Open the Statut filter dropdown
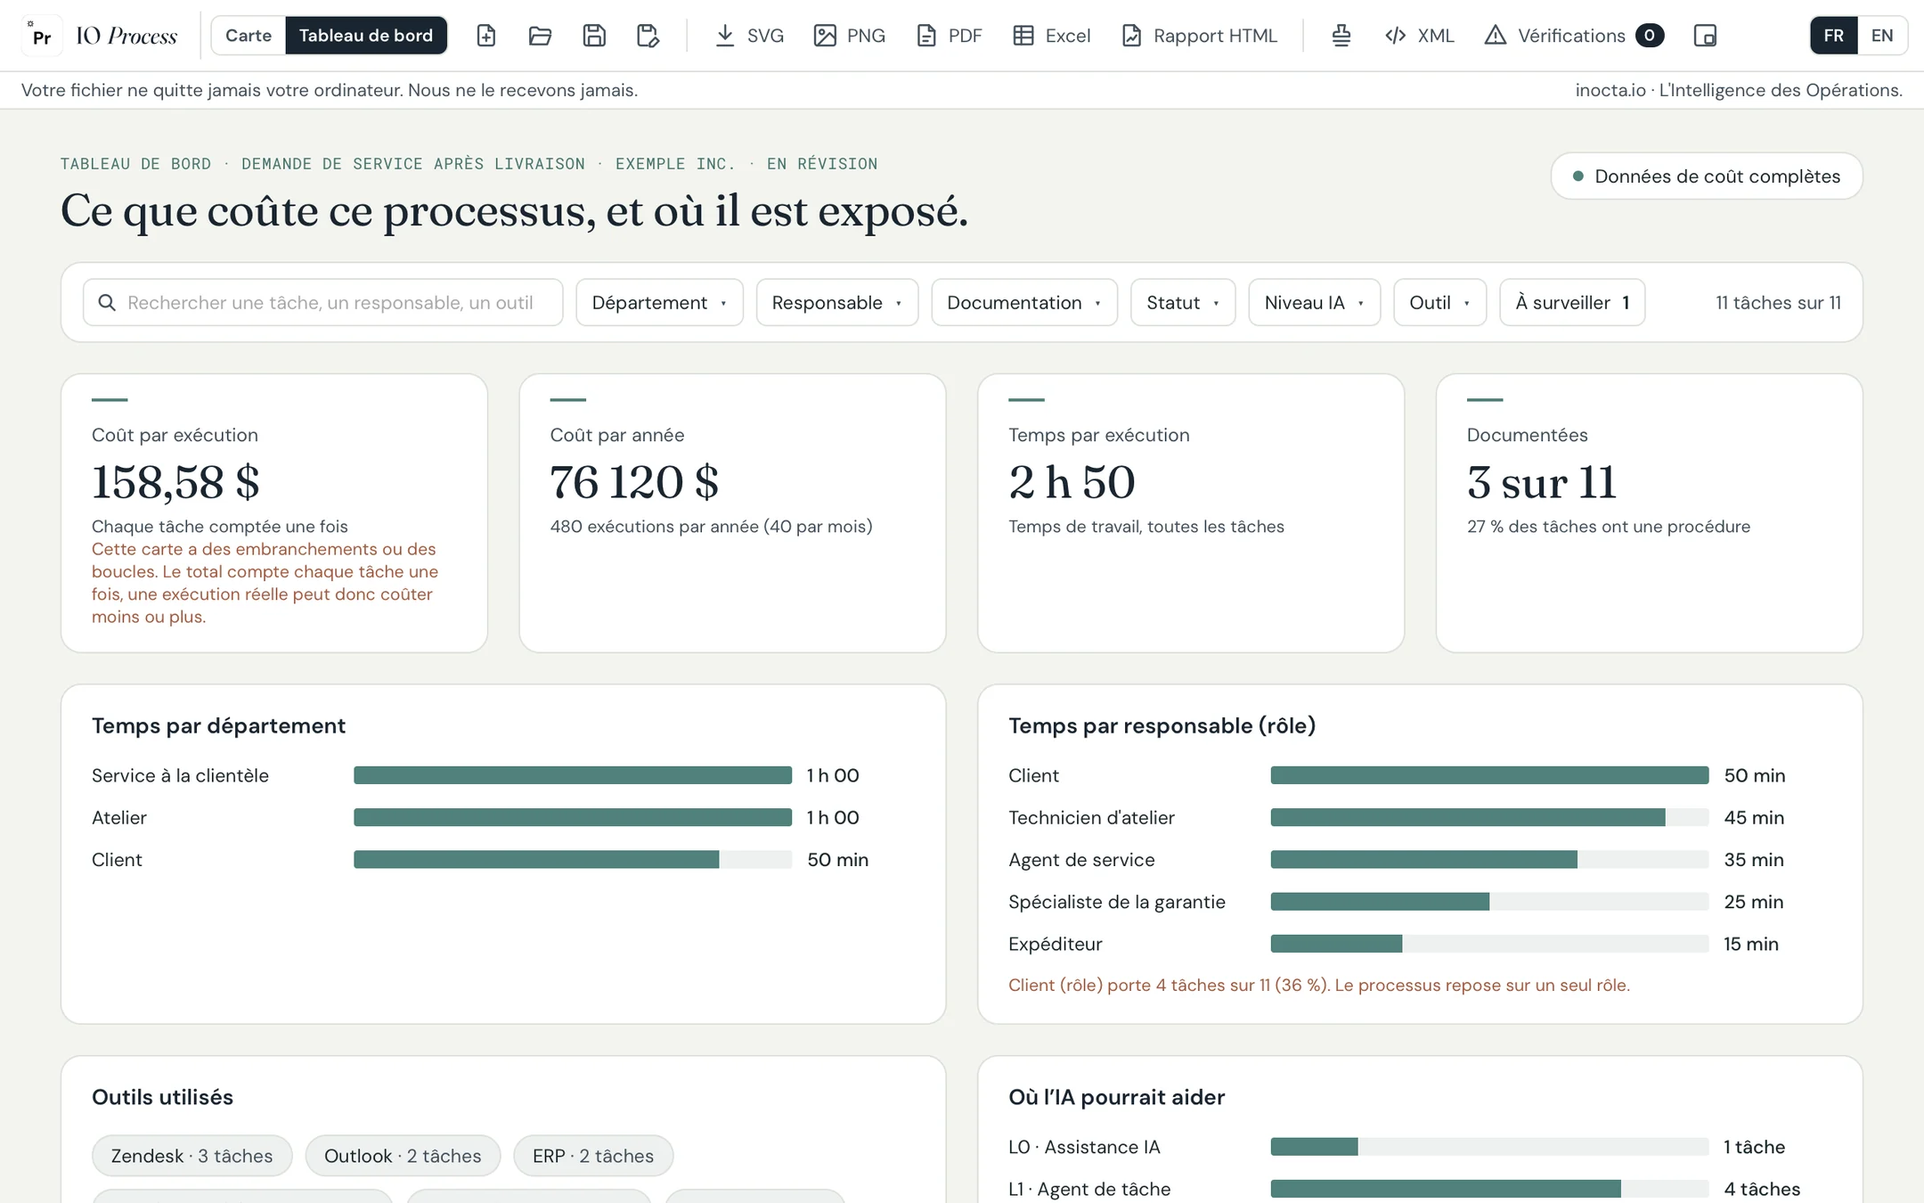The height and width of the screenshot is (1203, 1924). (1183, 303)
